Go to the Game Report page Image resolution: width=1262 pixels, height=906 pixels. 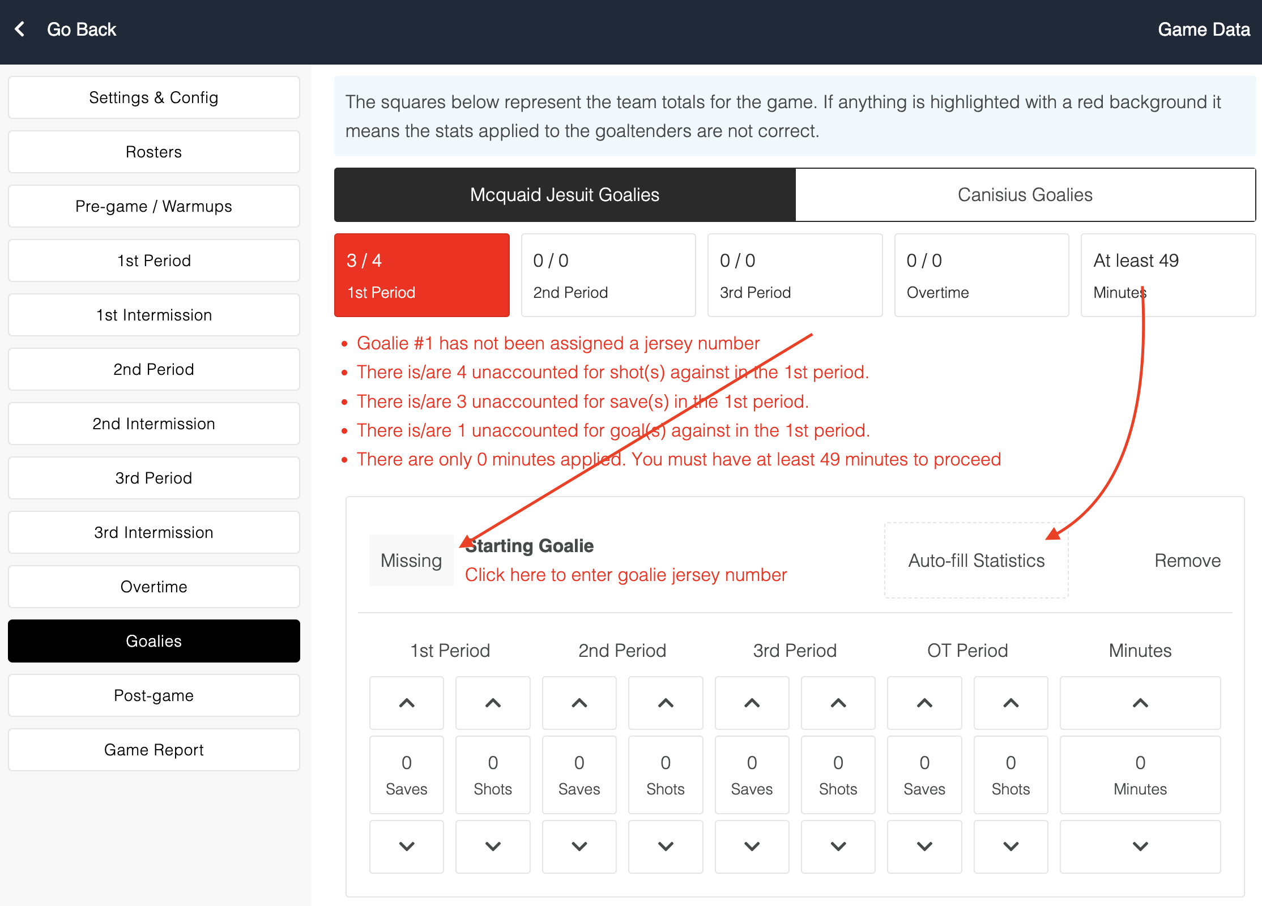click(154, 750)
